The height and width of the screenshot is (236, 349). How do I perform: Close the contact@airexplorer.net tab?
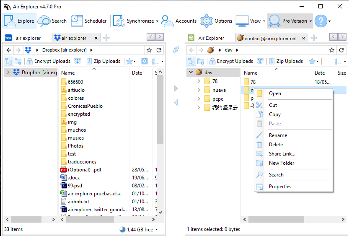pyautogui.click(x=304, y=38)
